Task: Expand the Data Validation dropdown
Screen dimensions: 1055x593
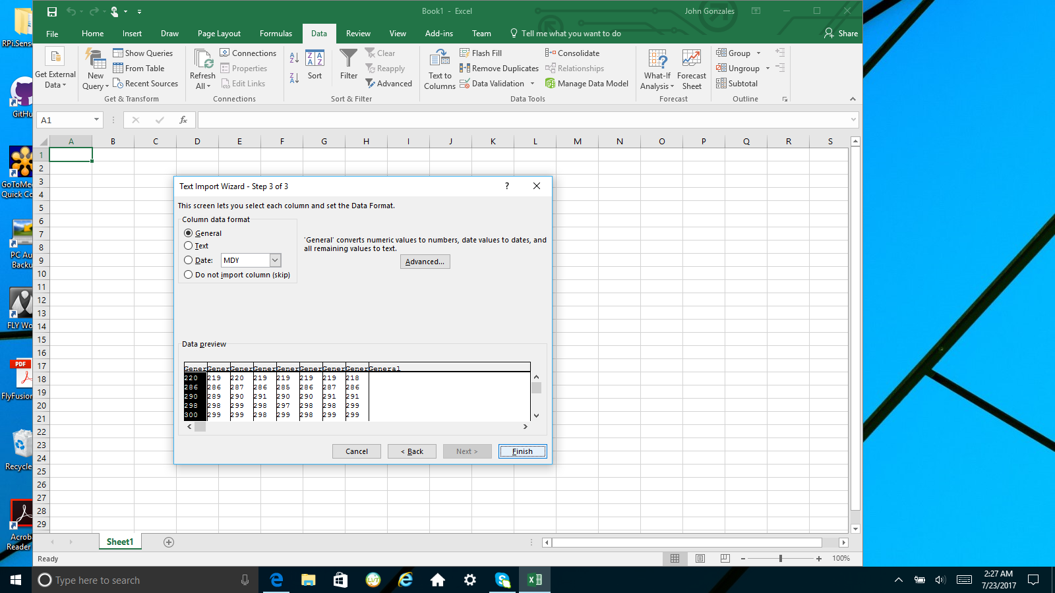Action: (531, 83)
